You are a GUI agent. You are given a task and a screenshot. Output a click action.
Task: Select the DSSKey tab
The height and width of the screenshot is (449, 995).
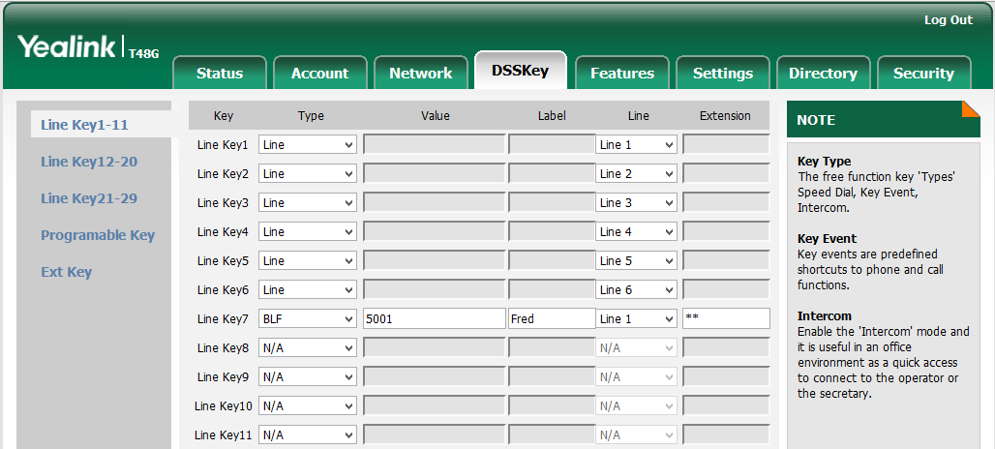pyautogui.click(x=521, y=71)
